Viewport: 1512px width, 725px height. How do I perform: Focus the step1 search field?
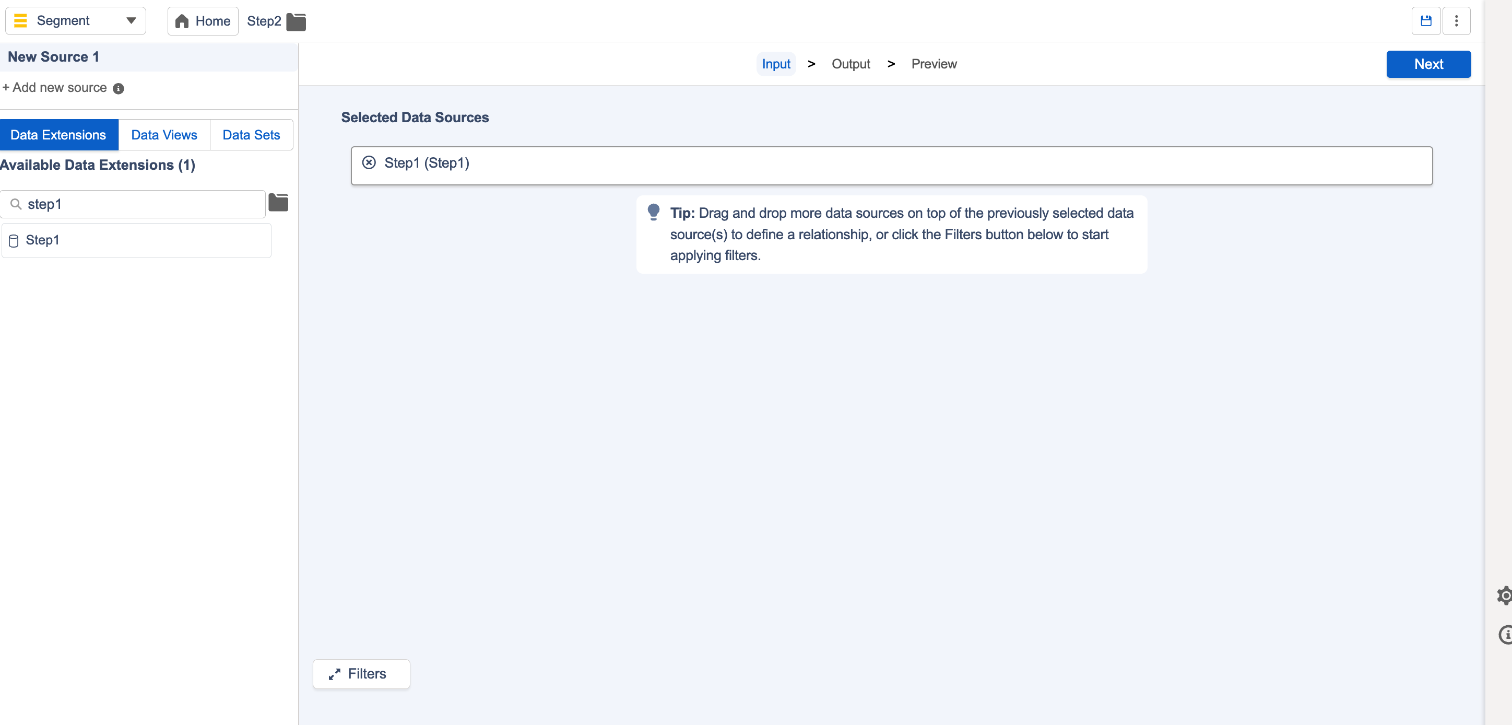[133, 204]
